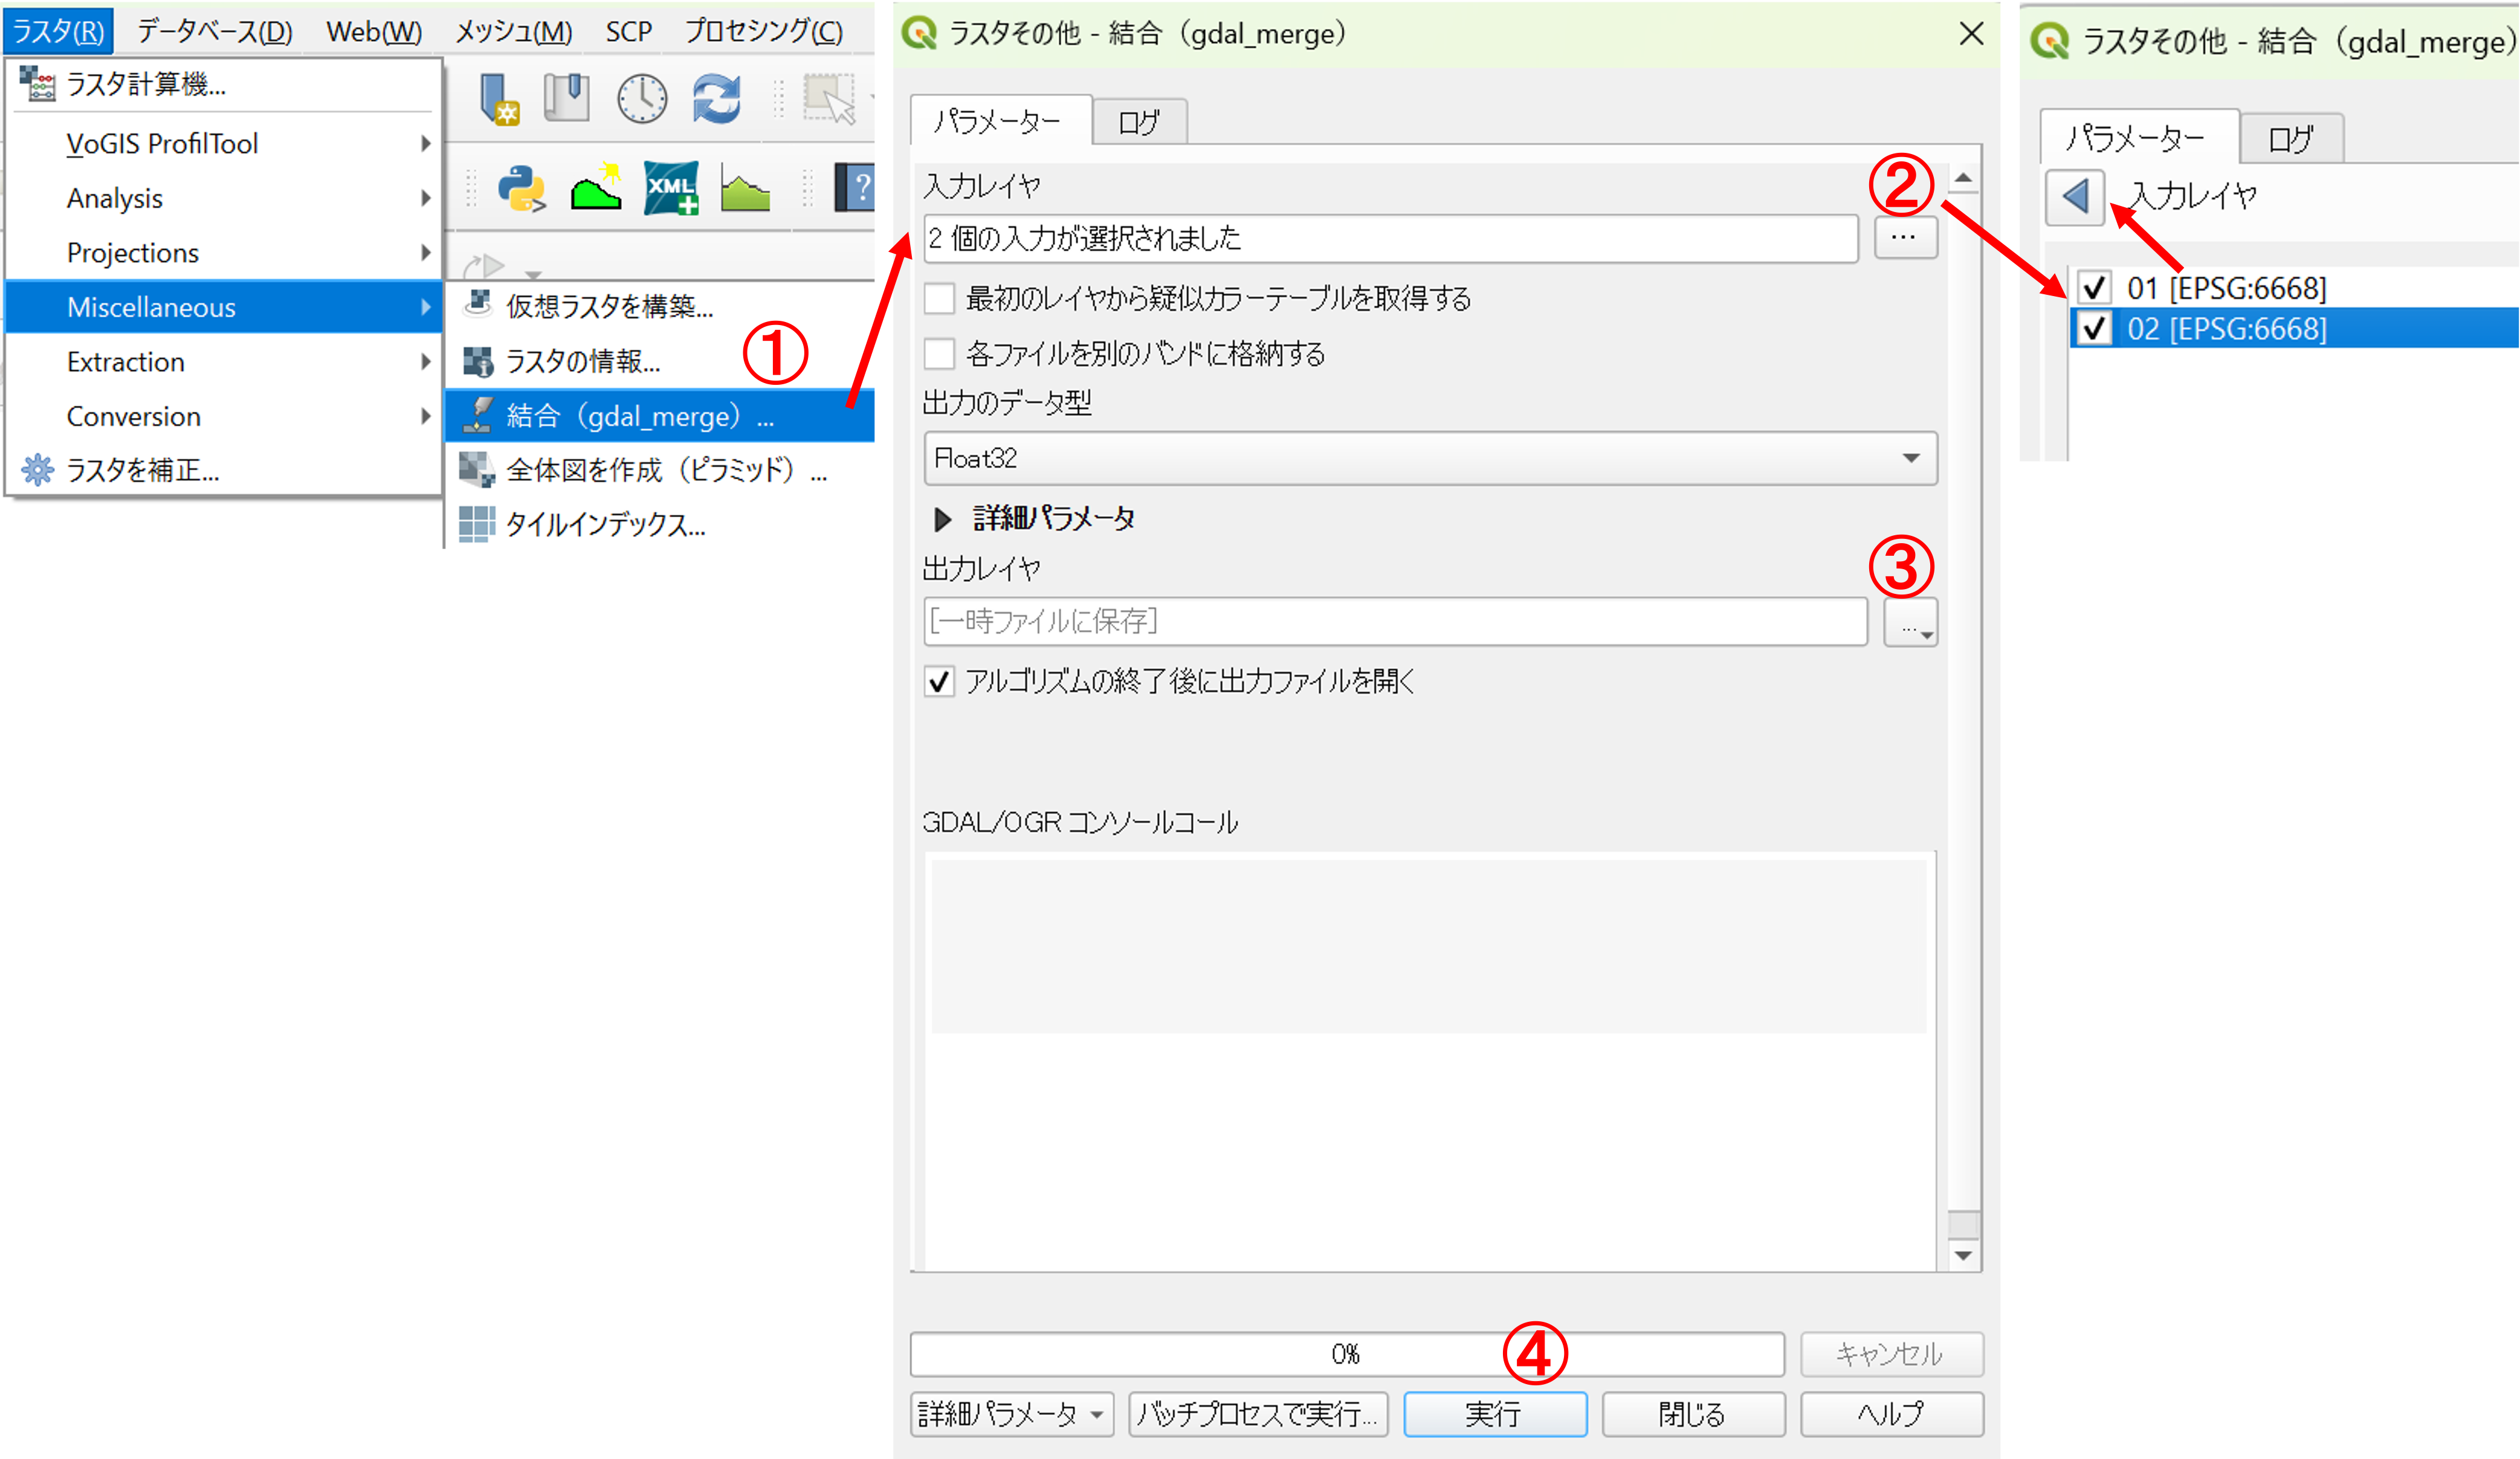Enable 最初のレイヤから疑似カラーテーブルを取得する checkbox

pos(939,299)
